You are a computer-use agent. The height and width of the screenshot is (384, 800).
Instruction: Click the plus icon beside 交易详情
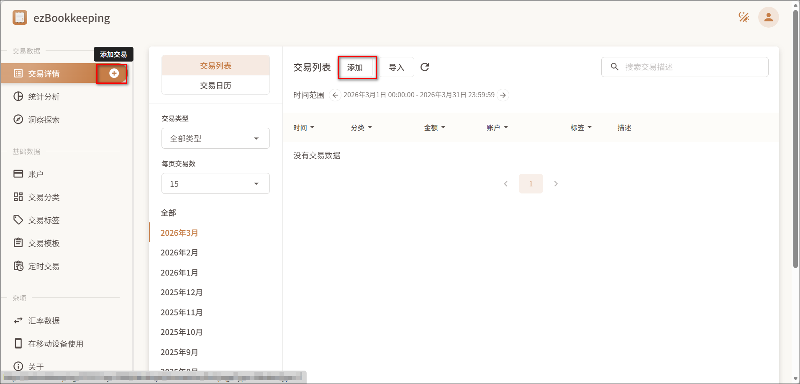(114, 73)
